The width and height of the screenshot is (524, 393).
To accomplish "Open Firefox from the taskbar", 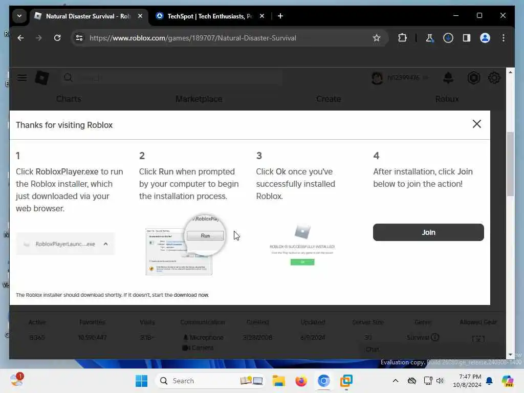I will click(301, 381).
